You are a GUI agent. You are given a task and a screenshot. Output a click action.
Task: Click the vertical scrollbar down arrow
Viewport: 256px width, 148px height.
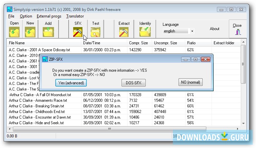243,123
